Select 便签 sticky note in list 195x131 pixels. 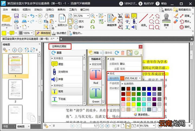coord(67,64)
